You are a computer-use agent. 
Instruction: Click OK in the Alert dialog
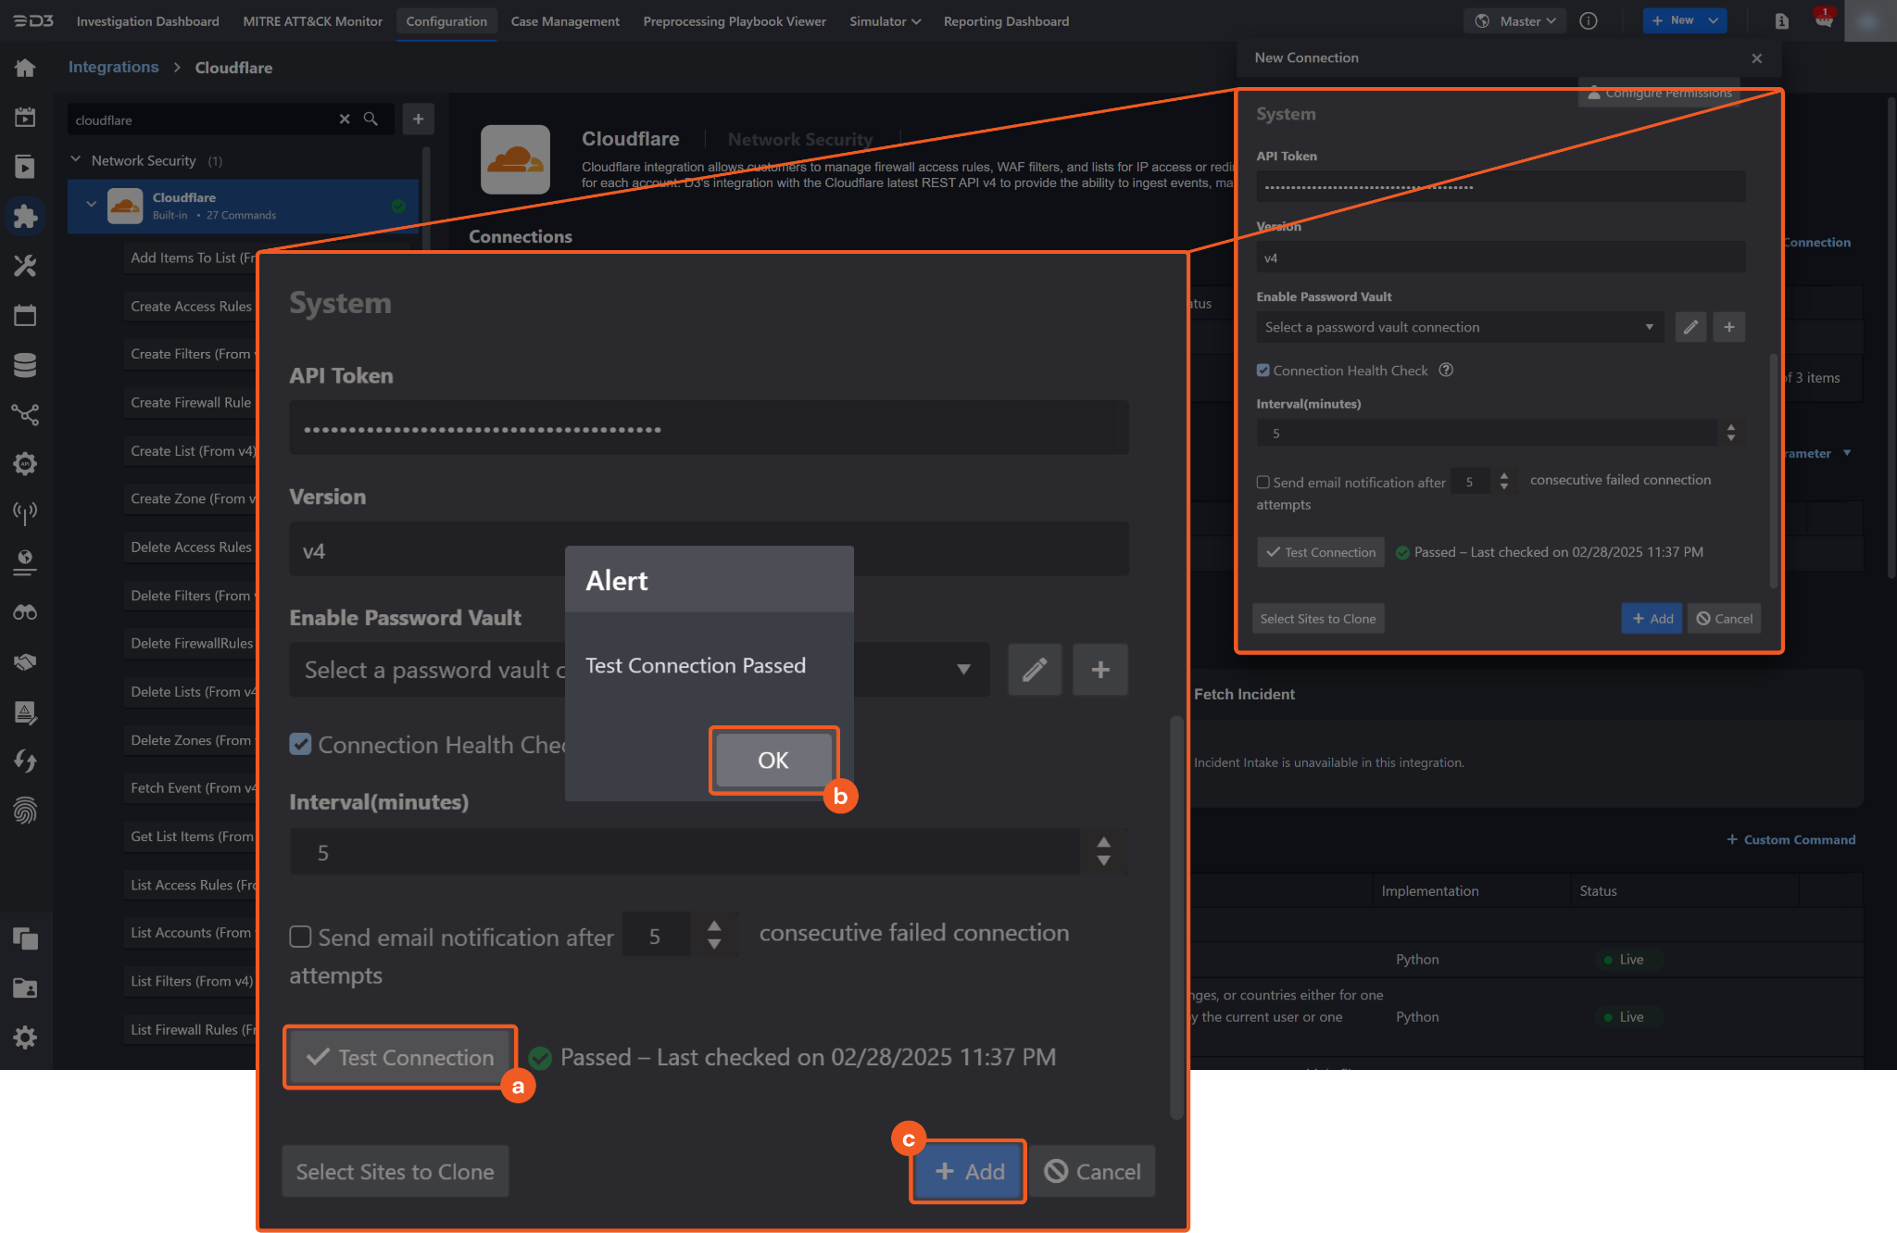pyautogui.click(x=773, y=761)
